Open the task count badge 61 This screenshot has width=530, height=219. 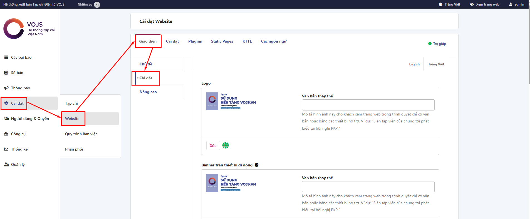click(x=97, y=5)
